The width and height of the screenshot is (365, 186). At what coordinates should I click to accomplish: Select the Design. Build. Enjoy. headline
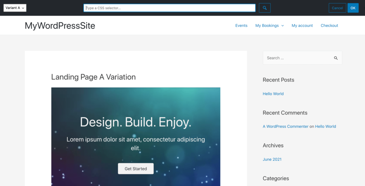pos(136,122)
